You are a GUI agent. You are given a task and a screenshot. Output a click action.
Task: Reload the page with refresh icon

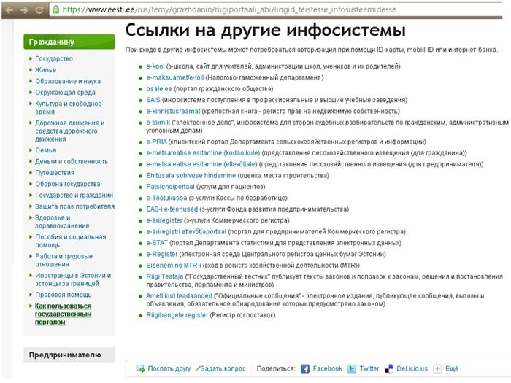click(x=39, y=9)
